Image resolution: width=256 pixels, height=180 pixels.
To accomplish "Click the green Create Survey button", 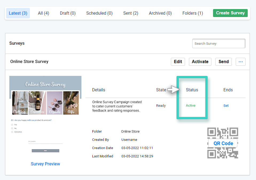I will pos(230,13).
